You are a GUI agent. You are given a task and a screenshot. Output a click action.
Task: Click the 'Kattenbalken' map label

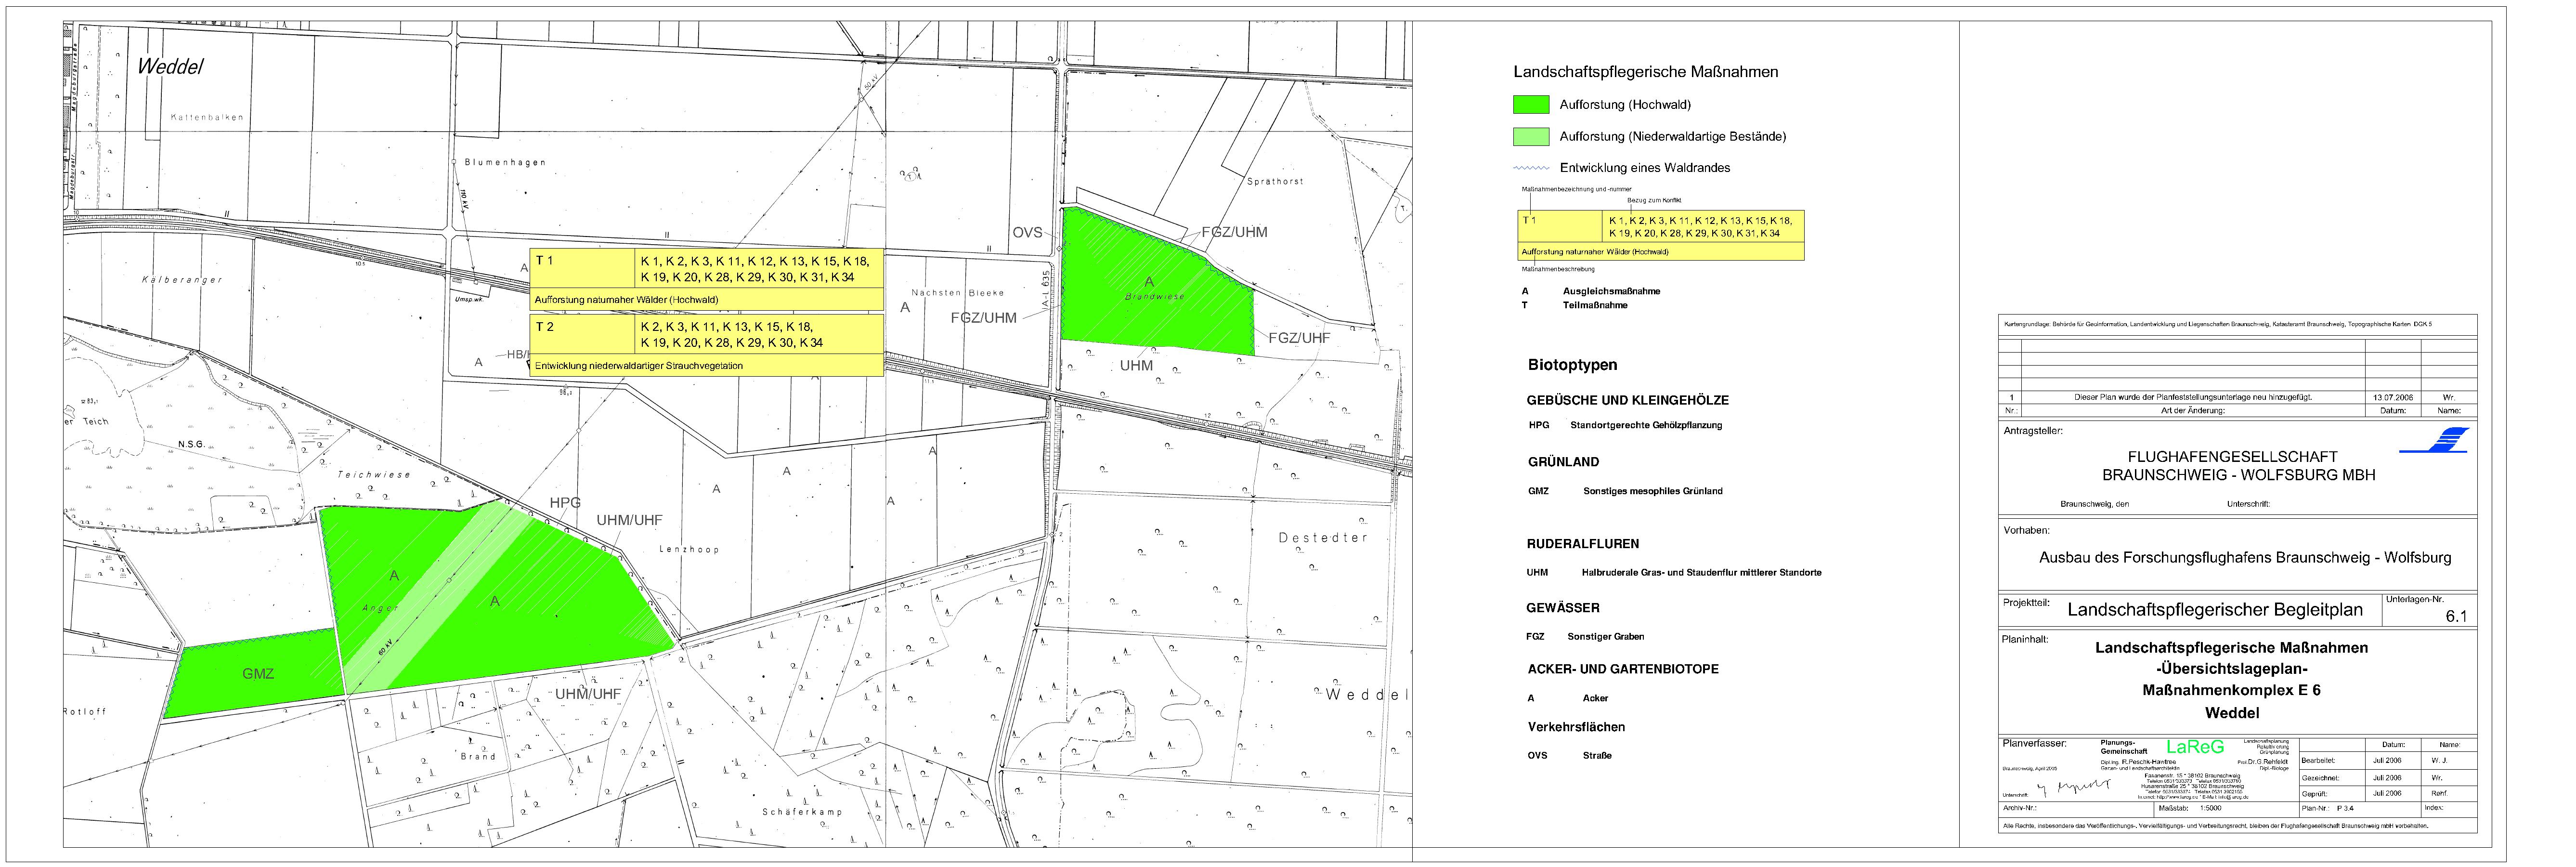point(207,117)
